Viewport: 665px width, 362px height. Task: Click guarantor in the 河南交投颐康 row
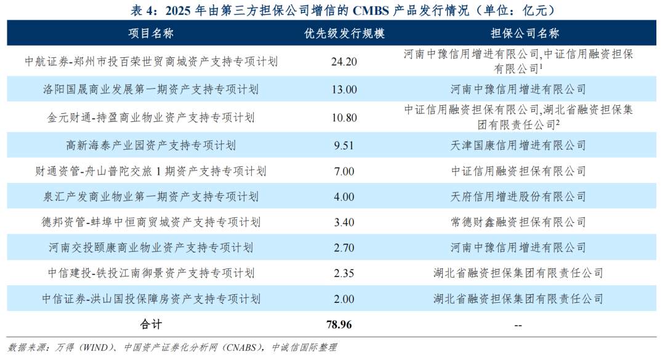click(x=518, y=247)
